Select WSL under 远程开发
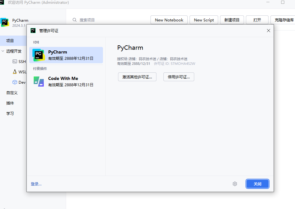Screen dimensions: 295x209 (x=20, y=72)
